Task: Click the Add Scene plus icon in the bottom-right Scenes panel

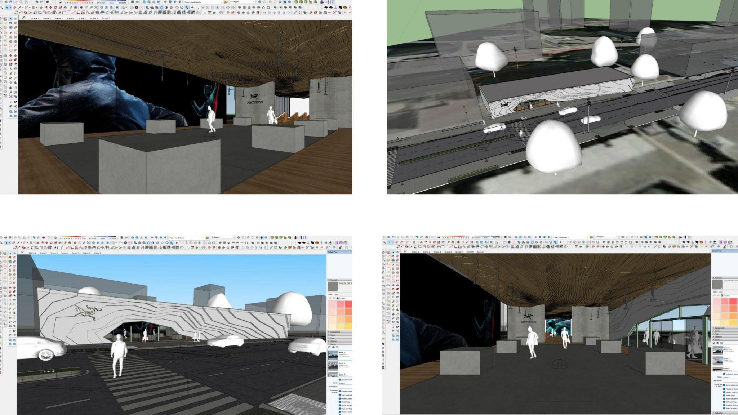Action: coord(717,343)
